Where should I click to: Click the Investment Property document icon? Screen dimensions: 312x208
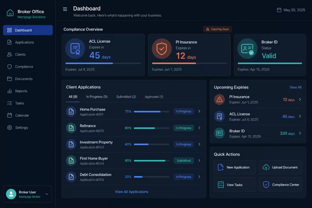tap(71, 144)
